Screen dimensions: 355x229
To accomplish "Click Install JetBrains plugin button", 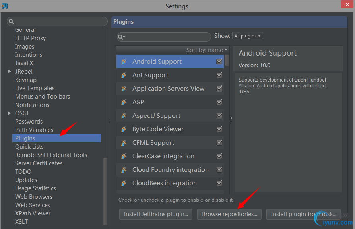I will tap(156, 214).
